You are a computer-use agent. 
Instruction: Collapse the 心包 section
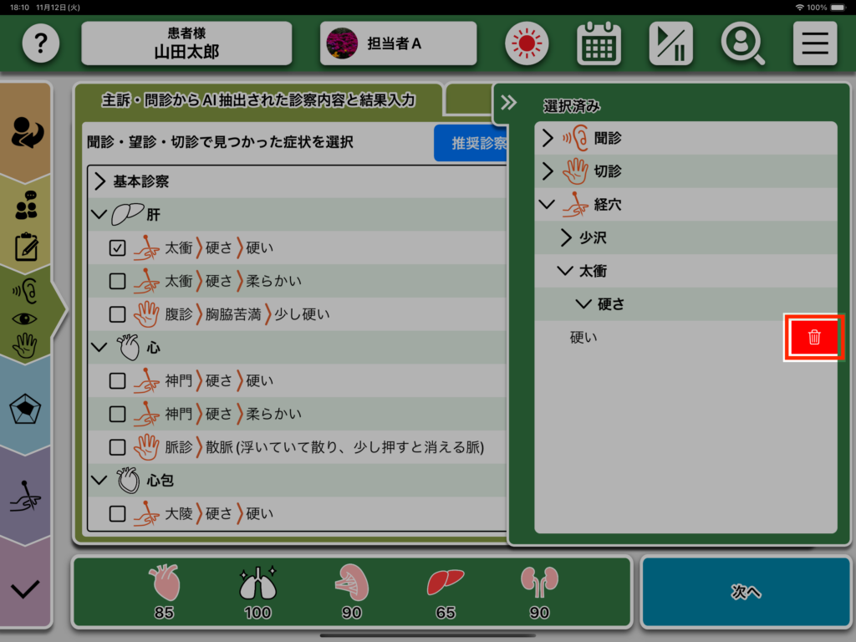[x=99, y=481]
